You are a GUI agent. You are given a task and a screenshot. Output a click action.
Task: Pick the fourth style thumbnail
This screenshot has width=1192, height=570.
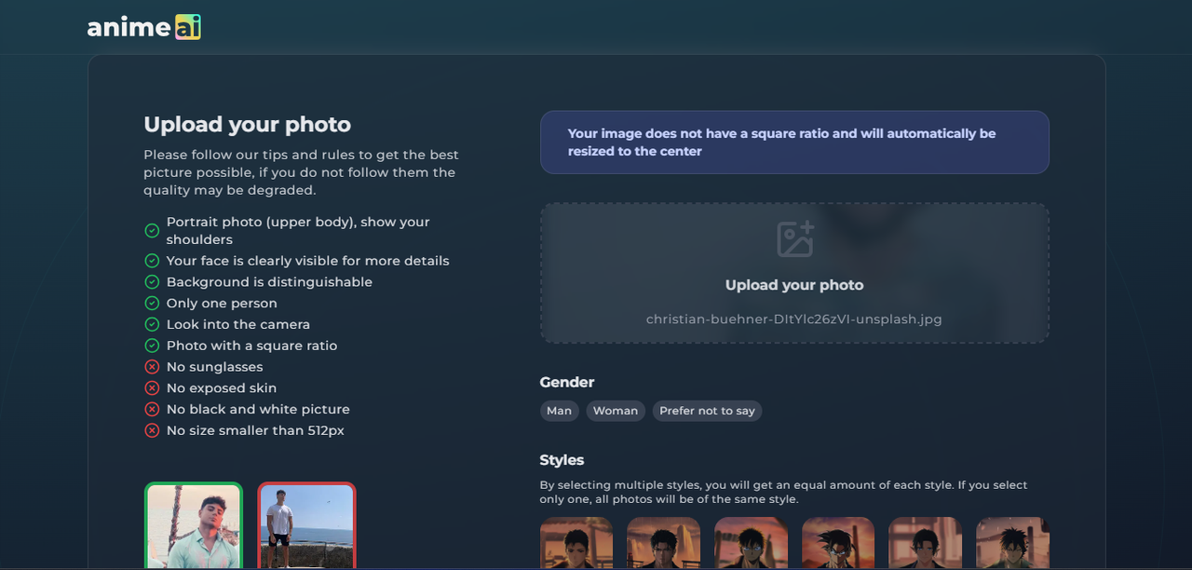(838, 543)
